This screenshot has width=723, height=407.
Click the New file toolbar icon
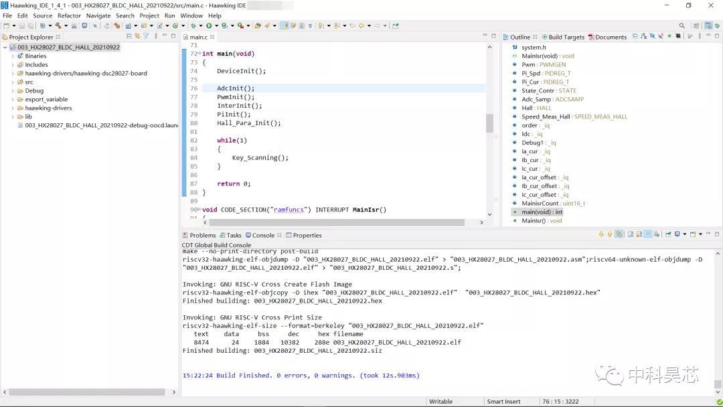pos(7,26)
